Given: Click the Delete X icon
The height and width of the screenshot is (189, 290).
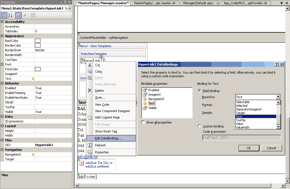Looking at the screenshot, I should click(89, 90).
